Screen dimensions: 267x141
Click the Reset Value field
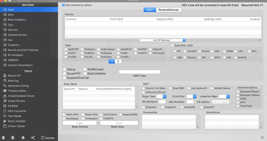(x=119, y=123)
